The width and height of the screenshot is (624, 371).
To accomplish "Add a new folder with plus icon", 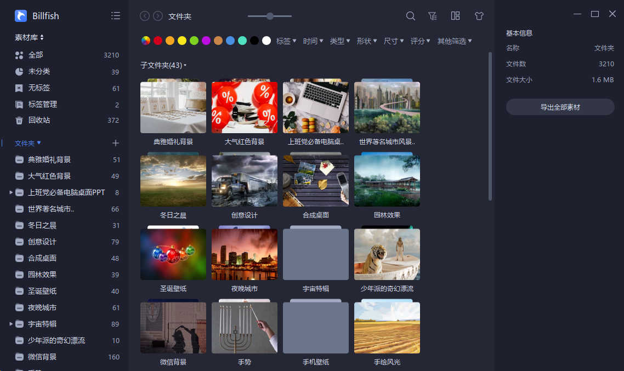I will [x=115, y=143].
